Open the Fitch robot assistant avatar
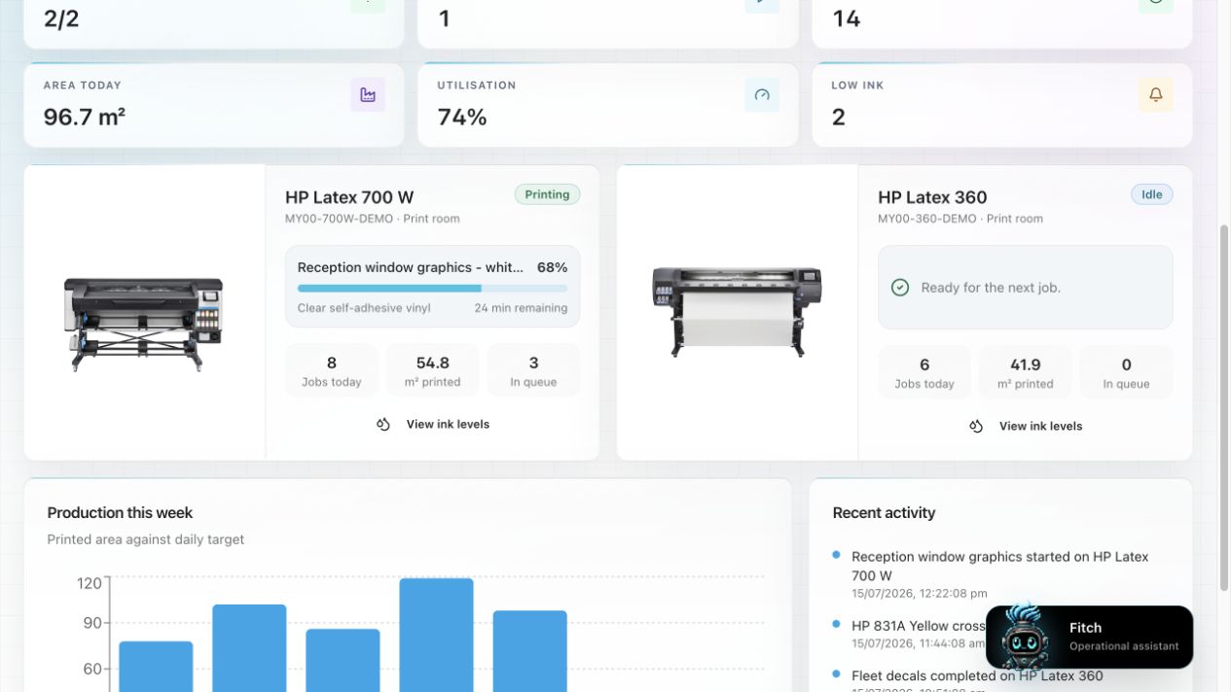1231x692 pixels. click(x=1027, y=638)
